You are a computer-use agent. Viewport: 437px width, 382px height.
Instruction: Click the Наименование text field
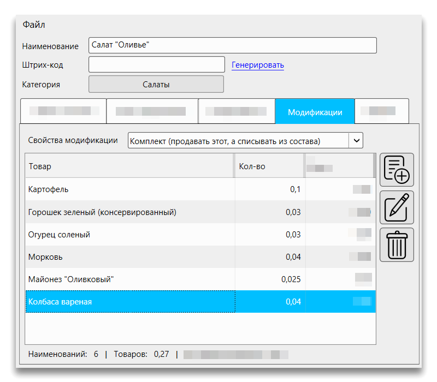point(232,45)
